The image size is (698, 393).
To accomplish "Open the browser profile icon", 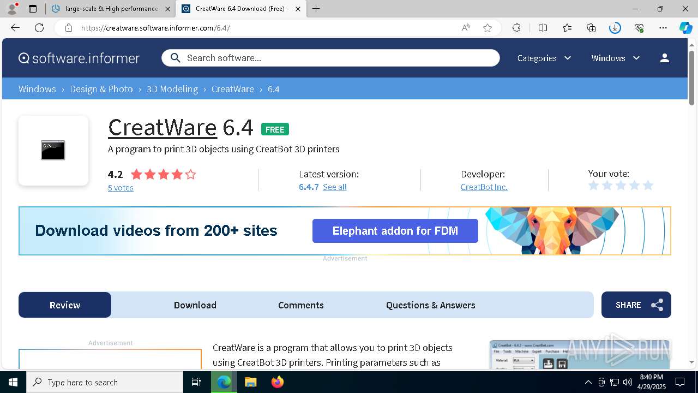I will (12, 9).
